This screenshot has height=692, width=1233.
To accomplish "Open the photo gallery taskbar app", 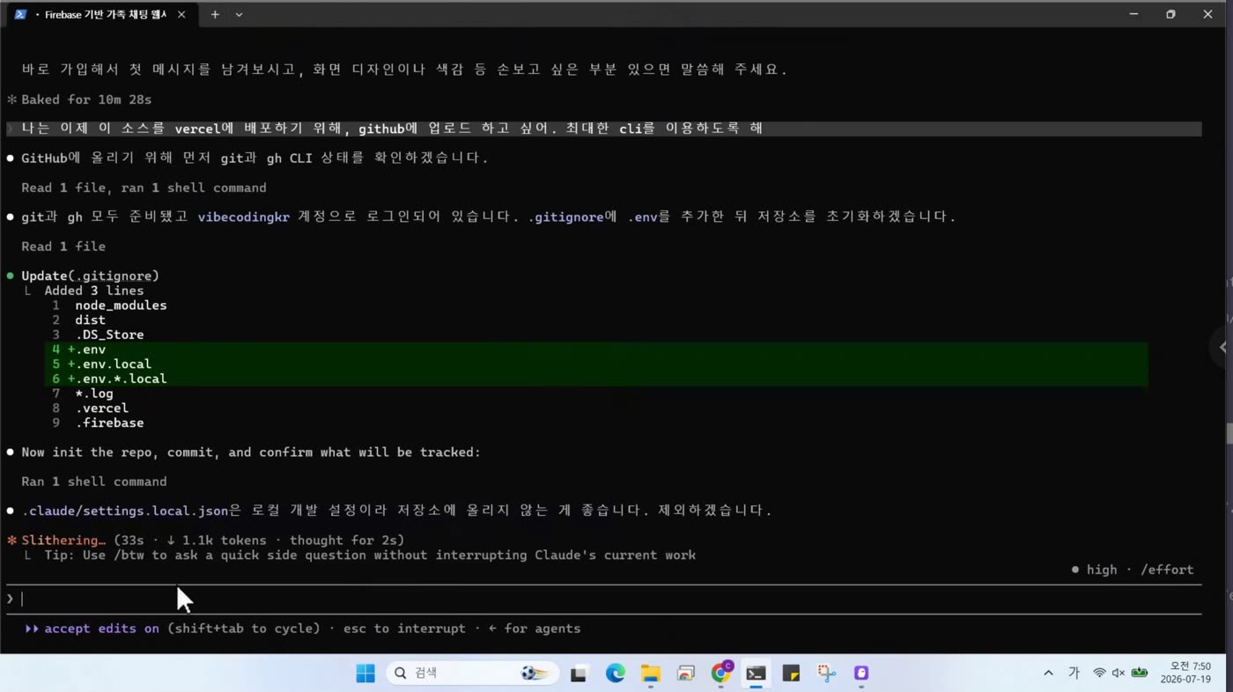I will pos(686,674).
